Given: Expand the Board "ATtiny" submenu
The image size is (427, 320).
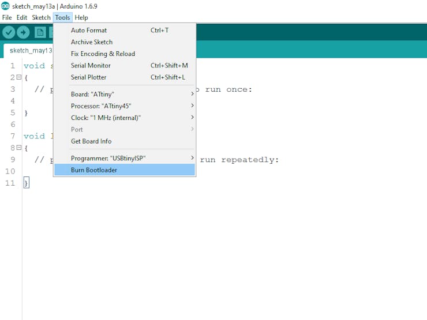Looking at the screenshot, I should [x=125, y=94].
